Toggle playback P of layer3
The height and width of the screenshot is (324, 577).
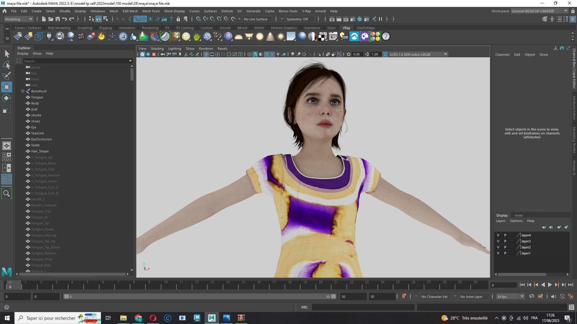coord(505,241)
